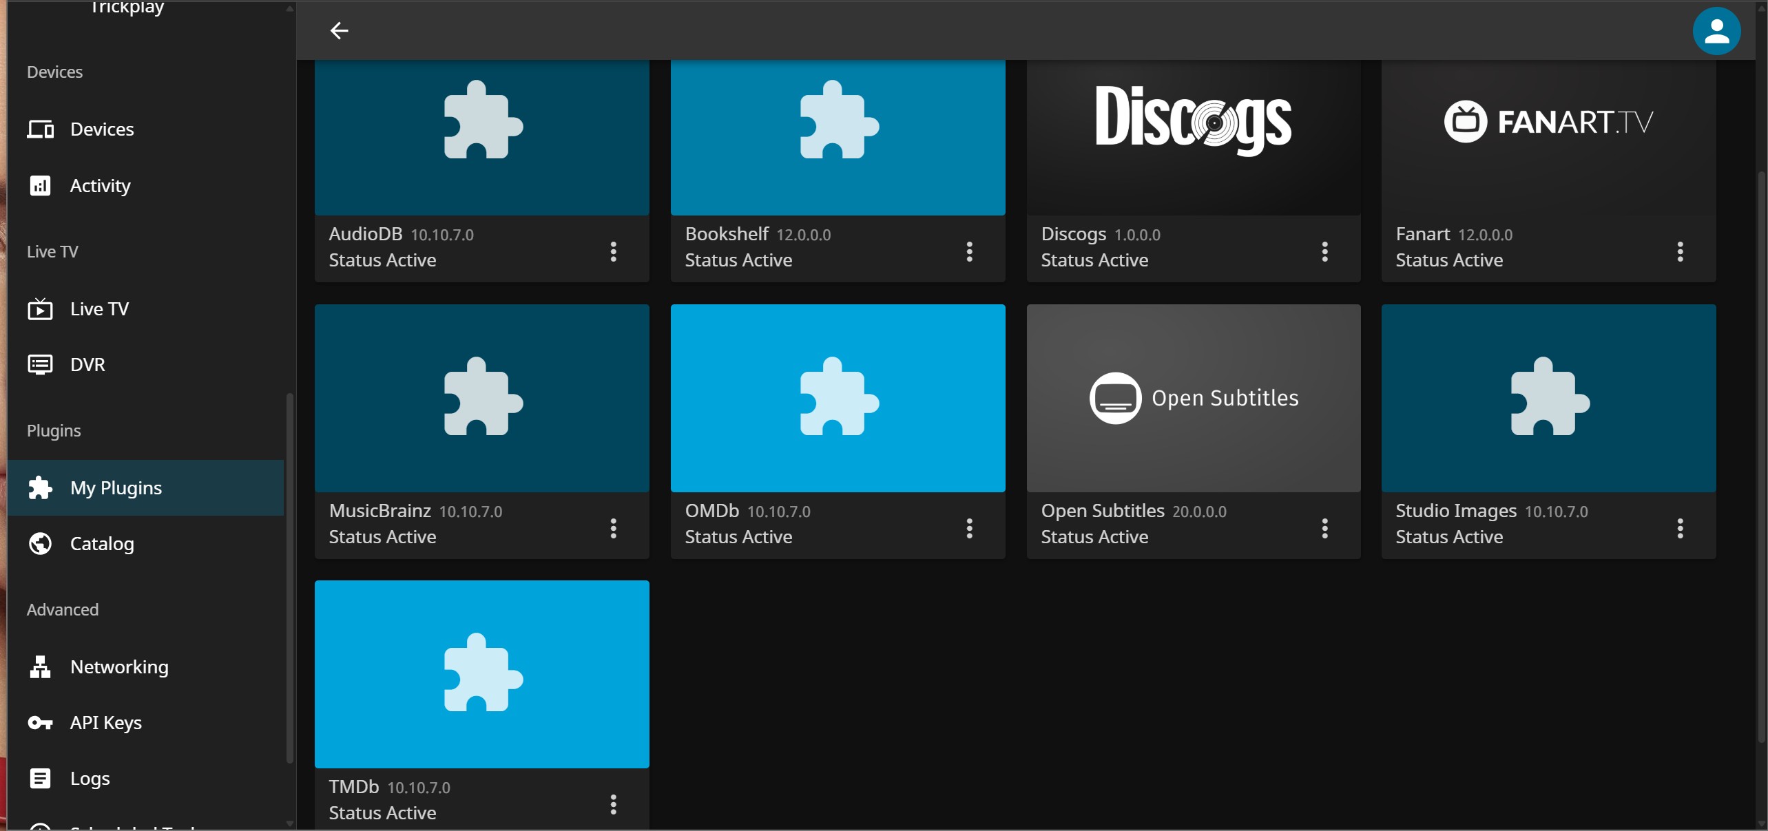Open Fanart plugin three-dot menu
1768x831 pixels.
(1680, 251)
